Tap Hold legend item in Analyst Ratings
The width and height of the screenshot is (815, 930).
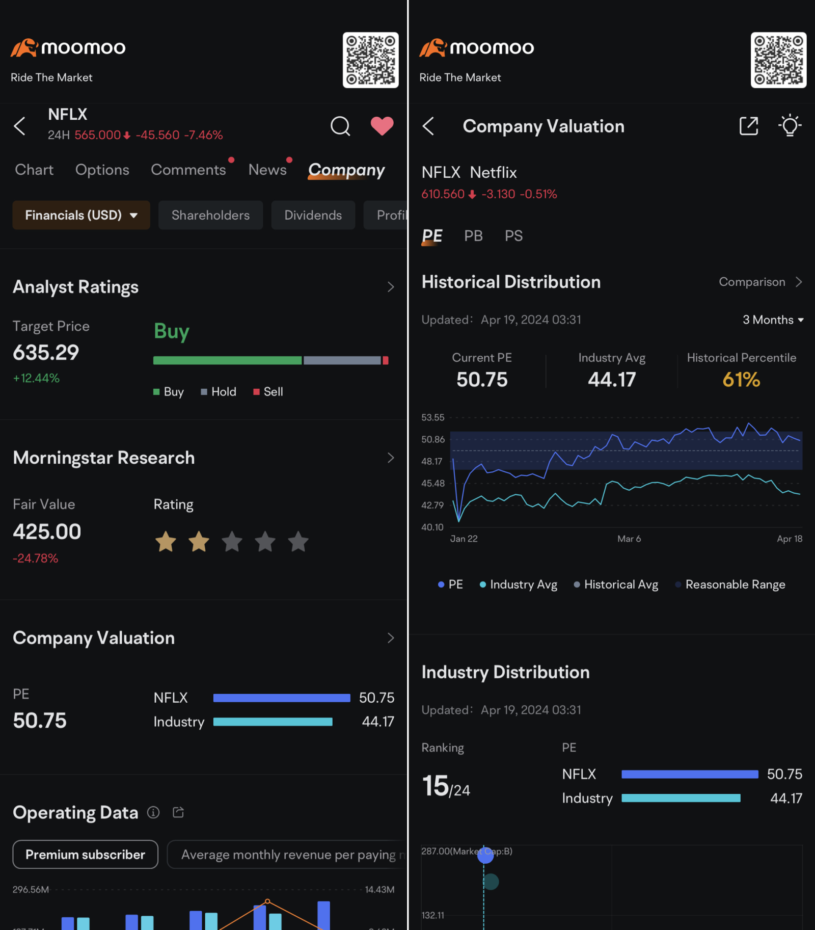coord(219,392)
